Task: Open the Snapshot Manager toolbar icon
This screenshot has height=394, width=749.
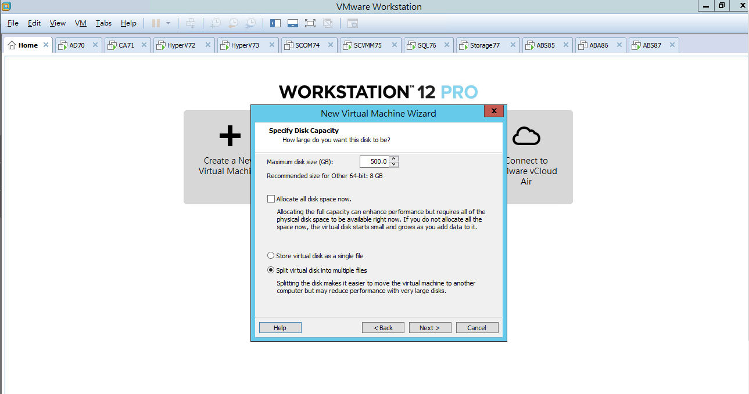Action: (251, 23)
